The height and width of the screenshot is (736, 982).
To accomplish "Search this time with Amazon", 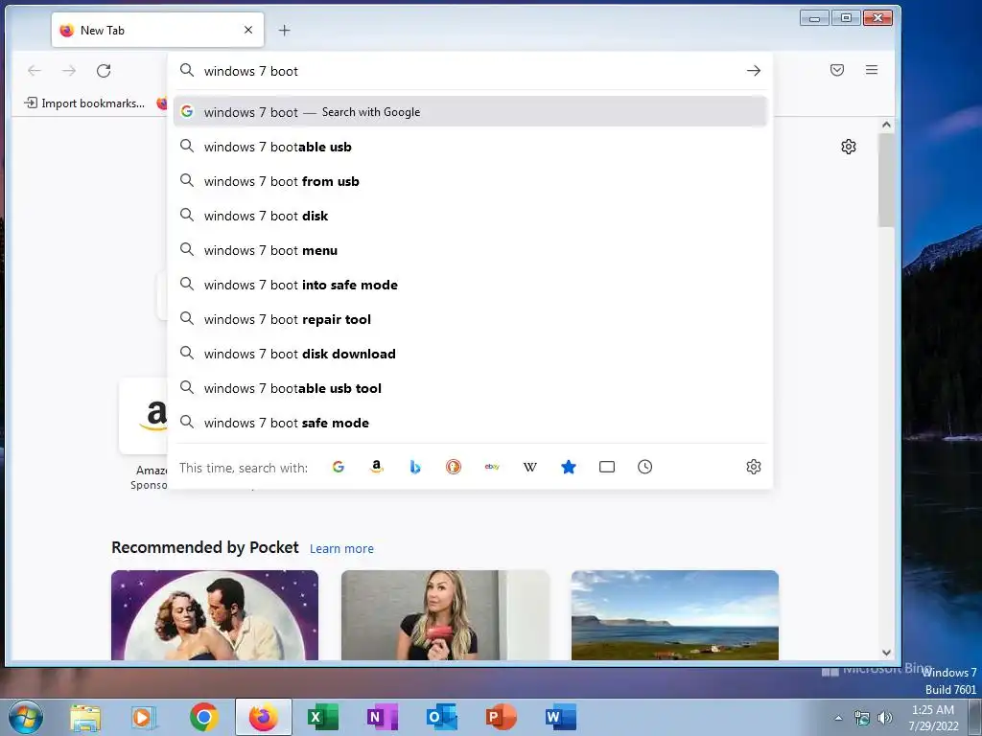I will (x=376, y=467).
